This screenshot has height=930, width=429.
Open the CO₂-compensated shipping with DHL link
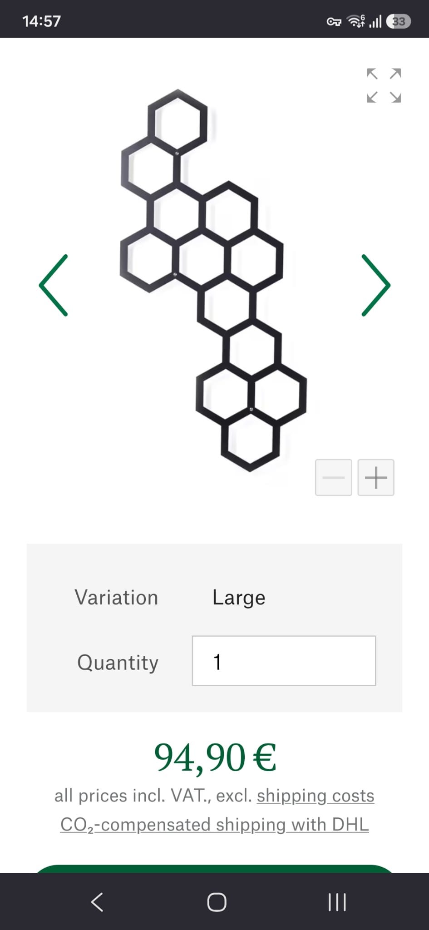(214, 825)
